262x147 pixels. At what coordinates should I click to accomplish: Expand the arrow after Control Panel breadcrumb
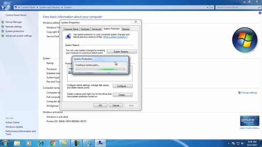coord(37,7)
